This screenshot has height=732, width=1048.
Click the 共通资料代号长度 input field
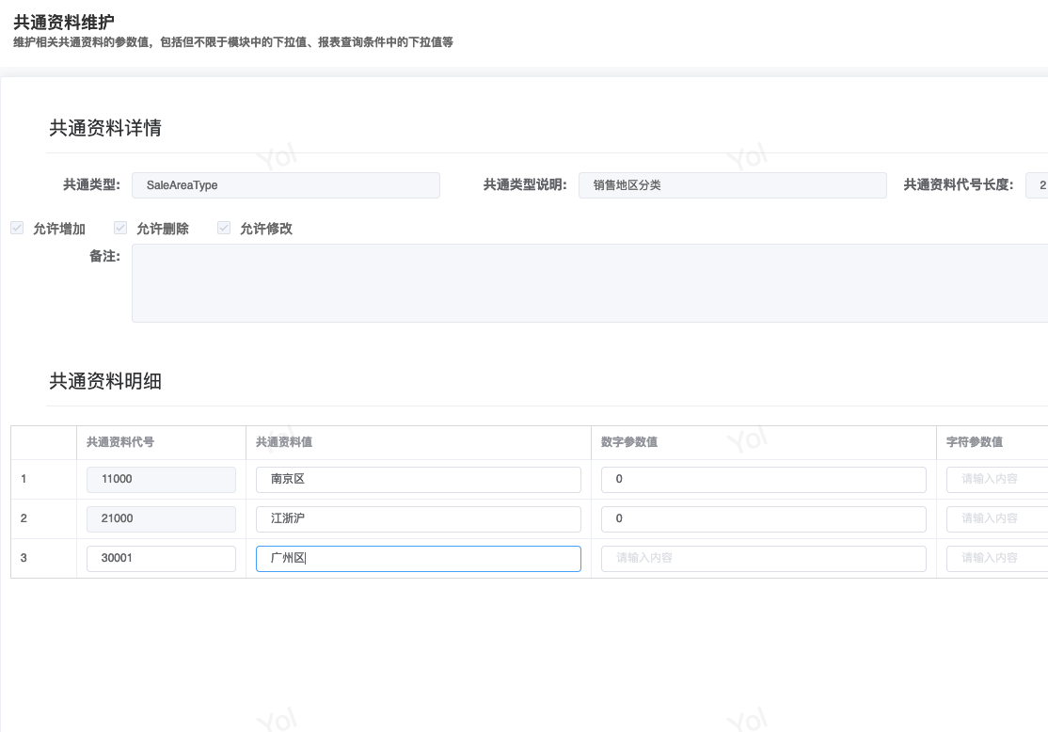[1036, 185]
